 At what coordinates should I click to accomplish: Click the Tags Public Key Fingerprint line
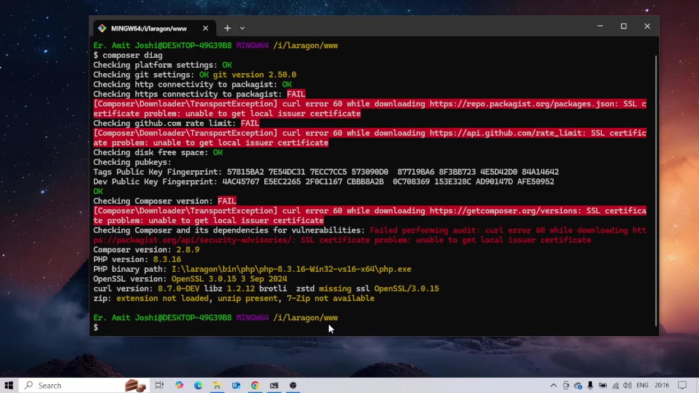click(326, 172)
